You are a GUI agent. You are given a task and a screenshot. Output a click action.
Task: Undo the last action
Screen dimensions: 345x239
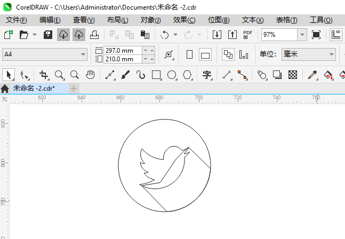(x=164, y=35)
